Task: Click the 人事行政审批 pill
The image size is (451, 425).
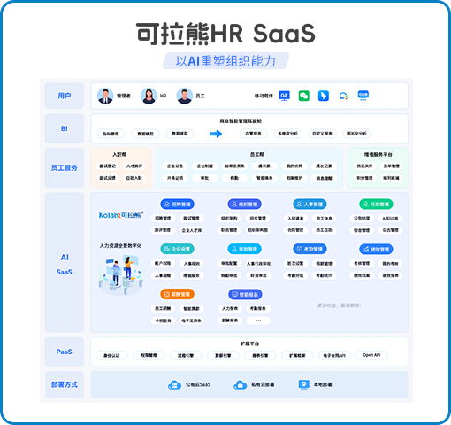Action: point(258,264)
